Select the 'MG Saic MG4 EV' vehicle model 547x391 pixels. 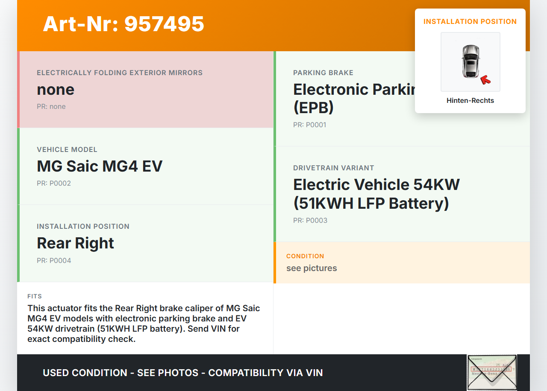point(100,166)
